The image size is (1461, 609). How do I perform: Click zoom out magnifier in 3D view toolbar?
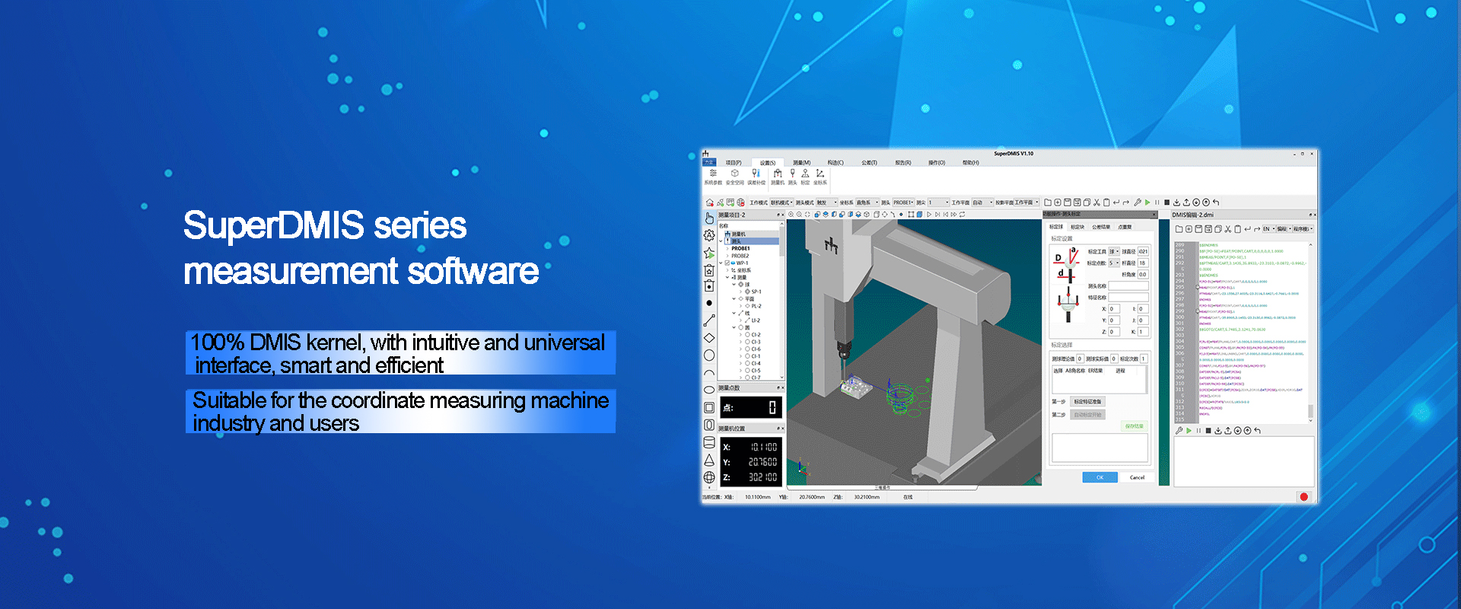click(799, 215)
